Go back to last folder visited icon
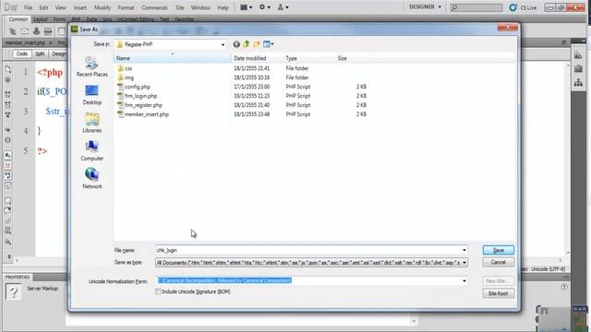The image size is (591, 332). [x=236, y=44]
